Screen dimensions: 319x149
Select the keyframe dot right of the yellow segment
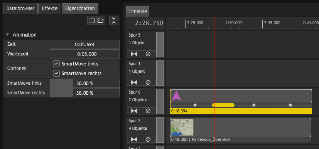(254, 105)
